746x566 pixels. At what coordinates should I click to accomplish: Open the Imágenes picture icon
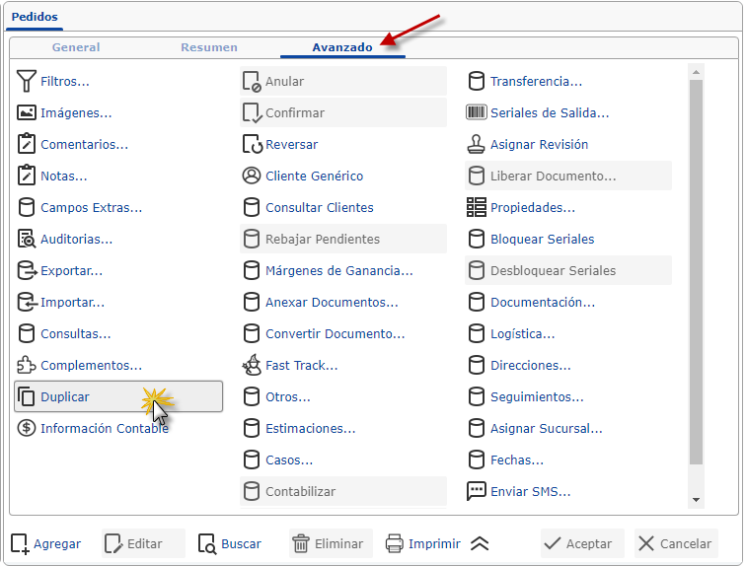(x=27, y=112)
